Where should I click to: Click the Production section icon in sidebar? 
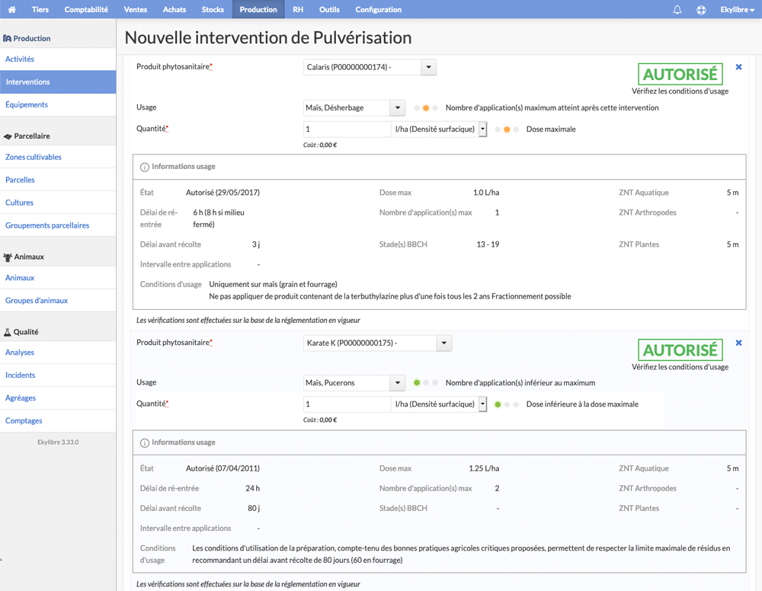click(8, 38)
